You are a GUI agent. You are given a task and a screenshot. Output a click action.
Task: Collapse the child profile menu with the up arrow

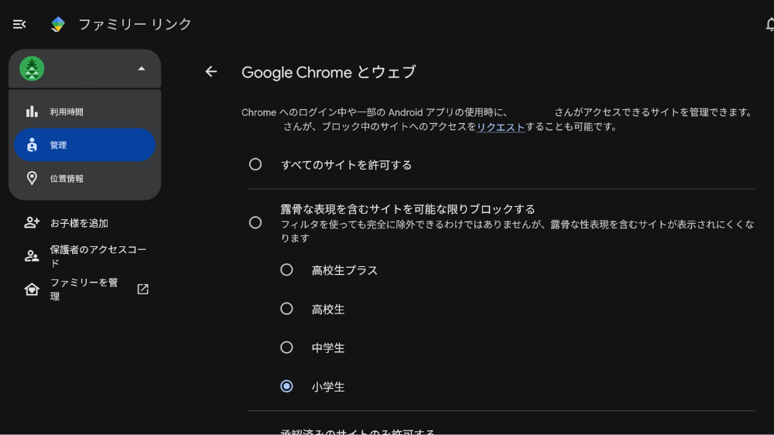click(142, 69)
